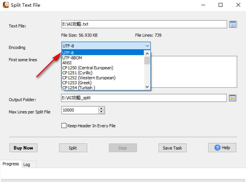Increase Max Lines per Split File
246x182 pixels.
[101, 108]
